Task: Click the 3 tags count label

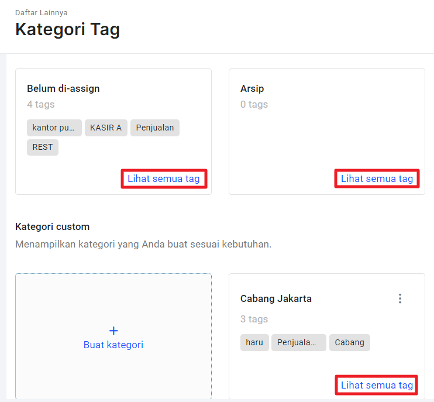Action: click(x=254, y=319)
